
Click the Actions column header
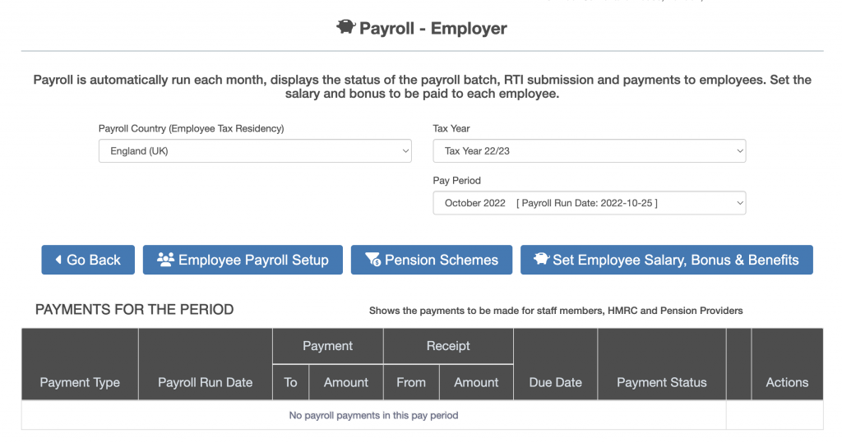pyautogui.click(x=787, y=382)
